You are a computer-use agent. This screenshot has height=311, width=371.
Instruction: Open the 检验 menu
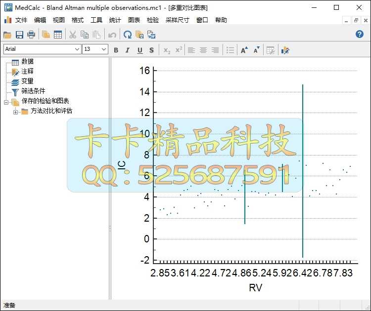[x=153, y=20]
